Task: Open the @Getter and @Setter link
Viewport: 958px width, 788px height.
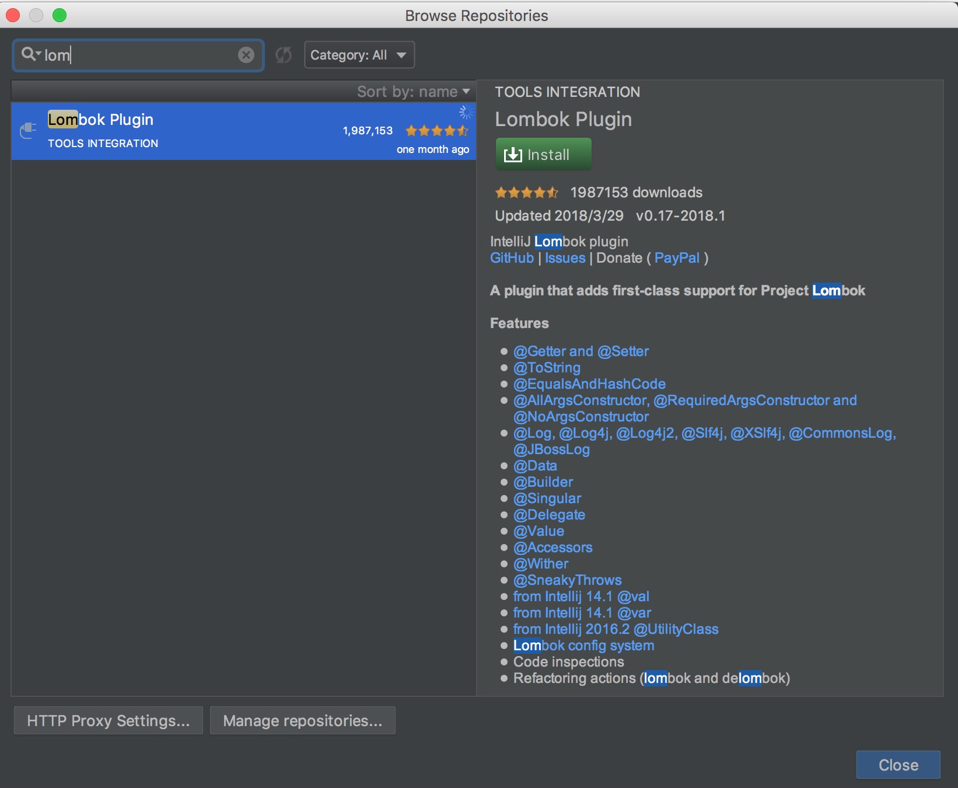Action: coord(581,351)
